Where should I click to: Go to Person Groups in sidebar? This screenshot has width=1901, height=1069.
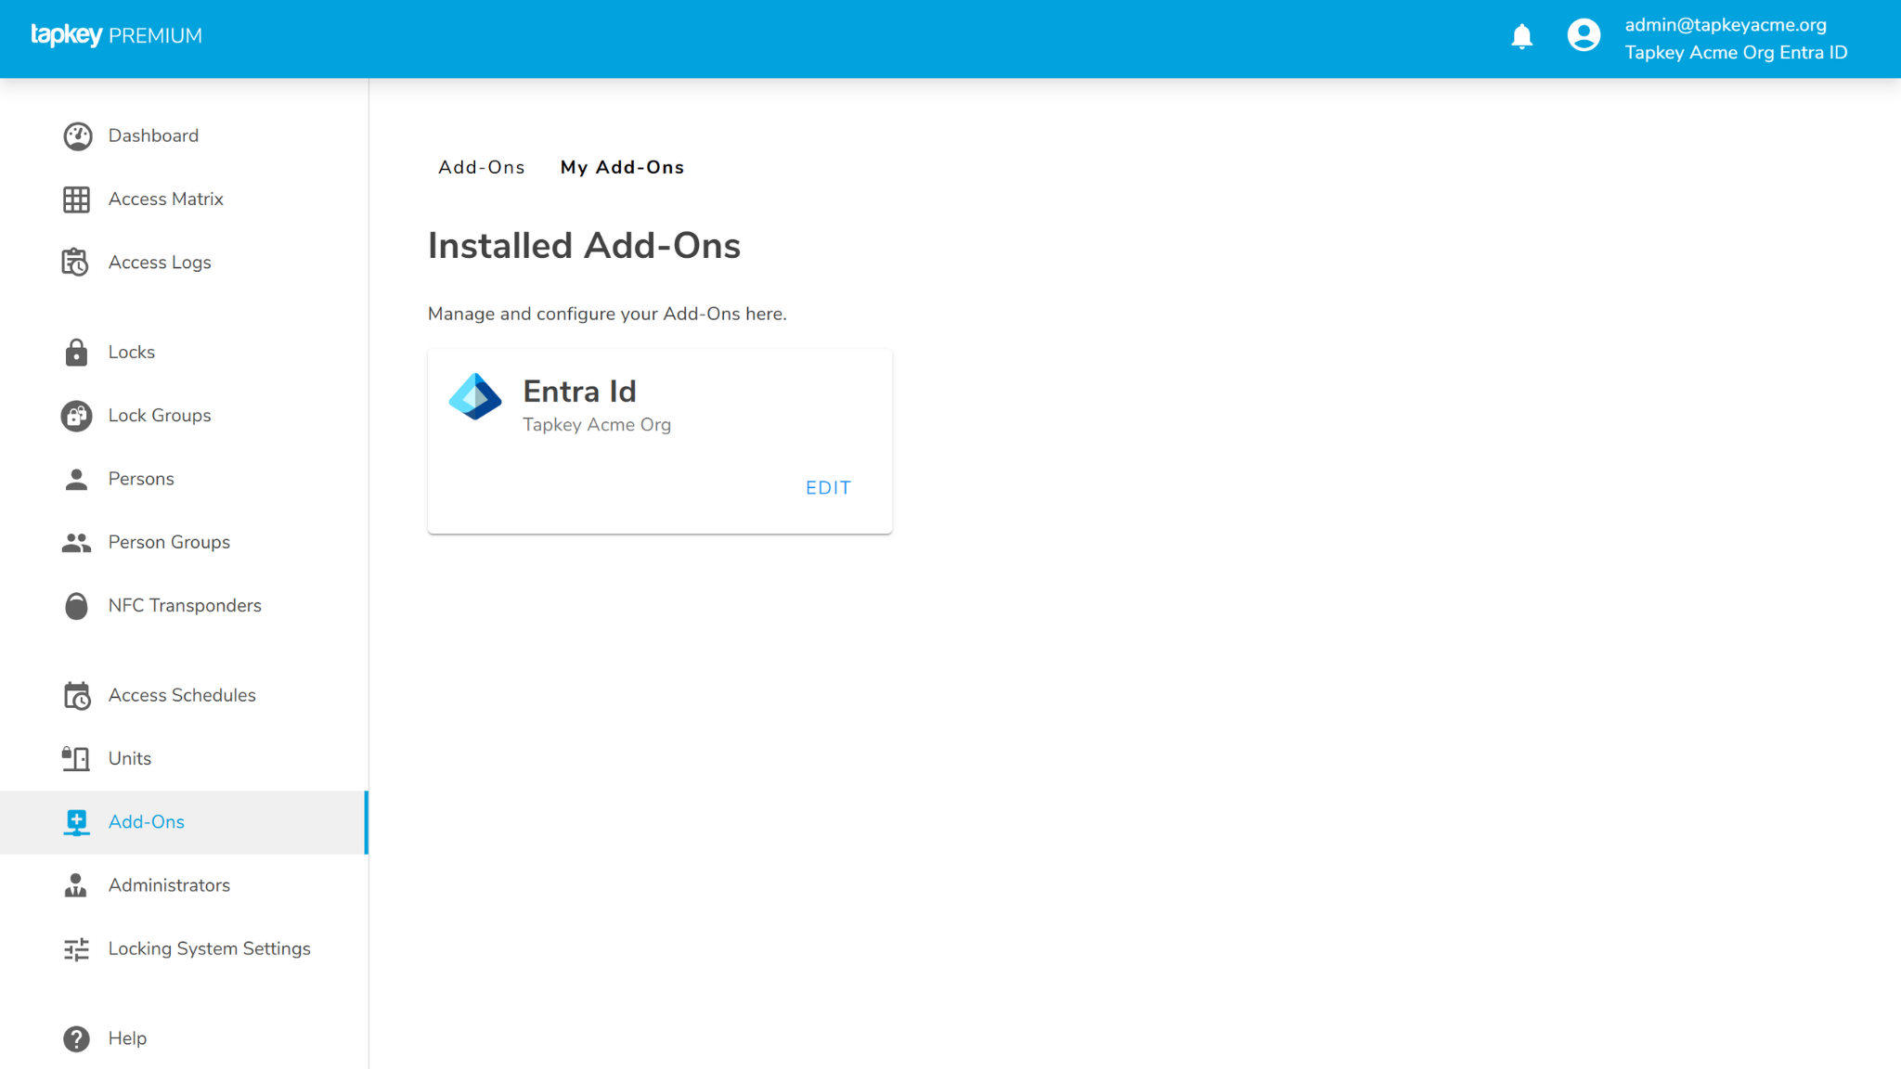click(x=169, y=542)
